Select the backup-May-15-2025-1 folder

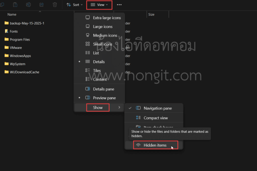pyautogui.click(x=24, y=23)
